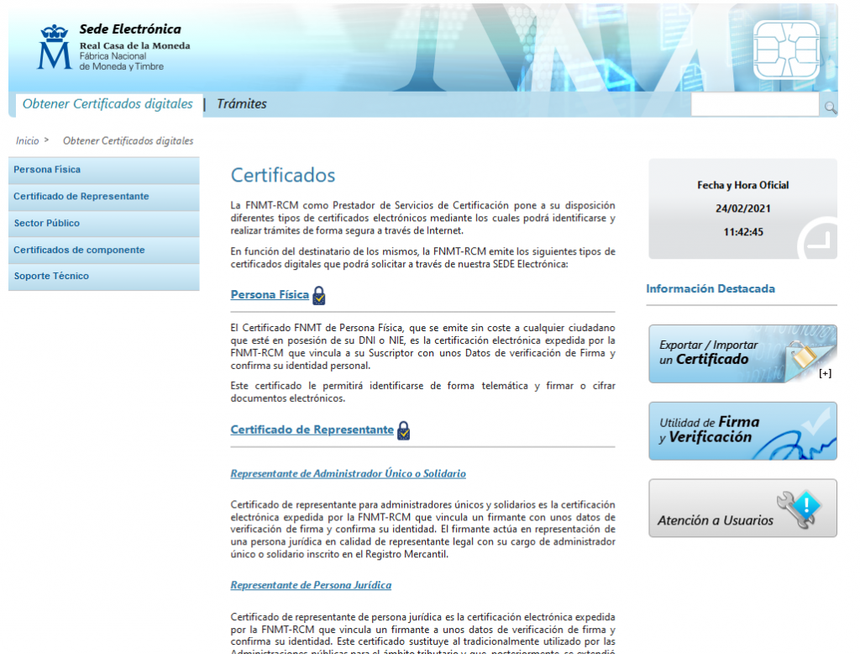Click the Información Destacada heading

click(711, 289)
